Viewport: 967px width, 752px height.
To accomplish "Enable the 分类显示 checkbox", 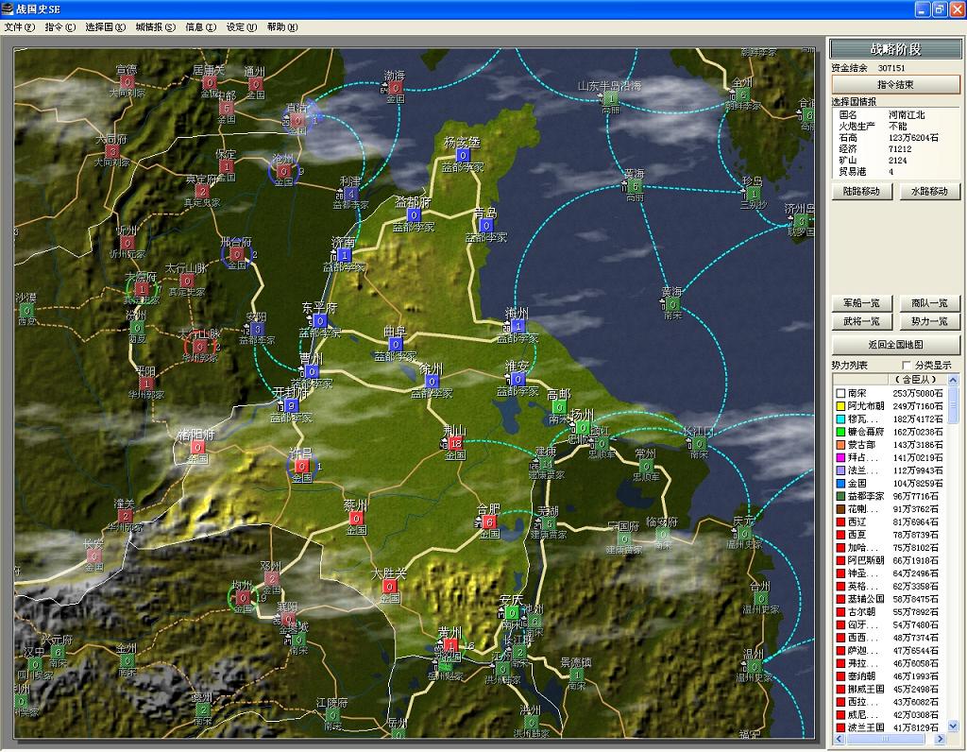I will 908,366.
